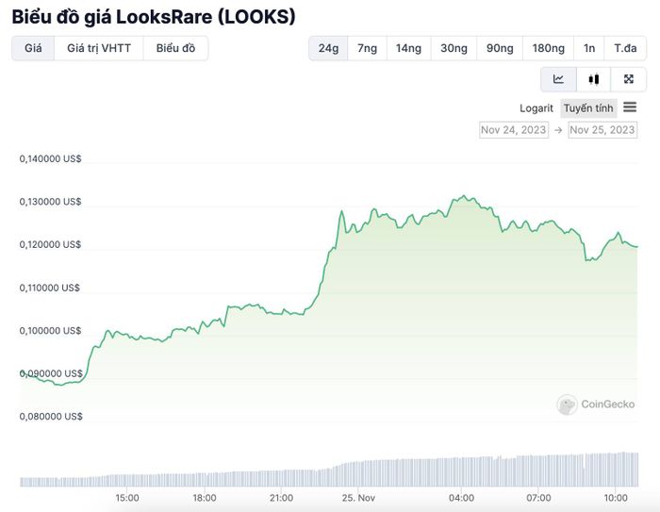Viewport: 660px width, 512px height.
Task: Open the Giá trị VHTT tab
Action: click(99, 48)
